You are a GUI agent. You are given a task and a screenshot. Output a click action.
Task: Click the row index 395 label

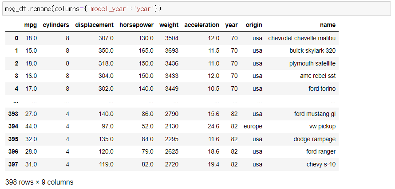[x=13, y=139]
